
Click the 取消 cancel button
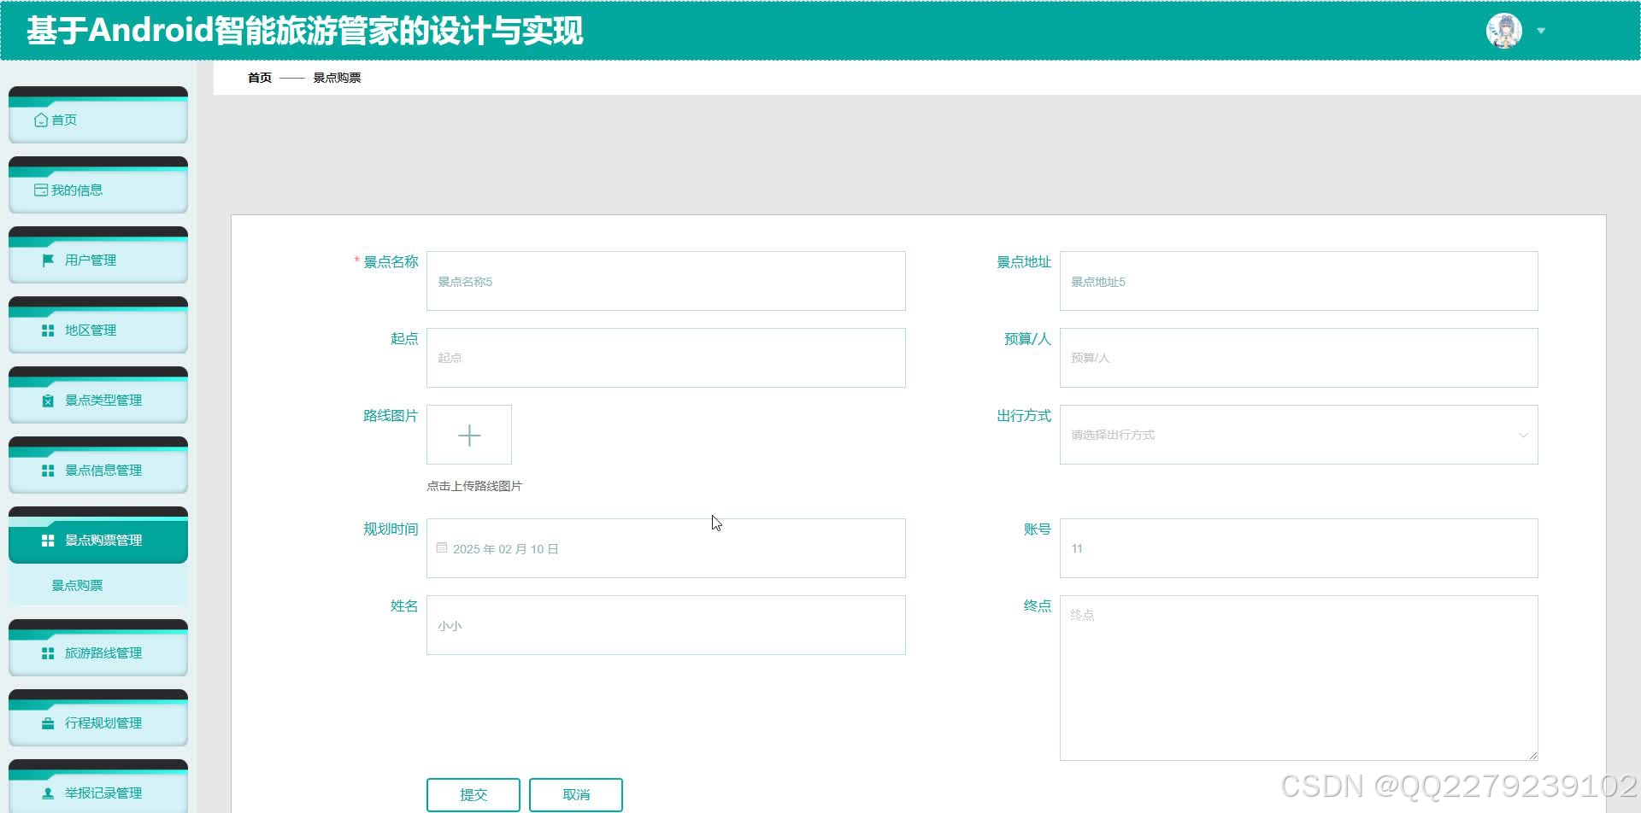[x=576, y=795]
